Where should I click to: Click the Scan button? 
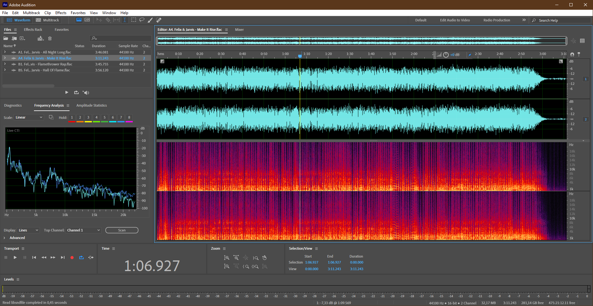tap(122, 230)
